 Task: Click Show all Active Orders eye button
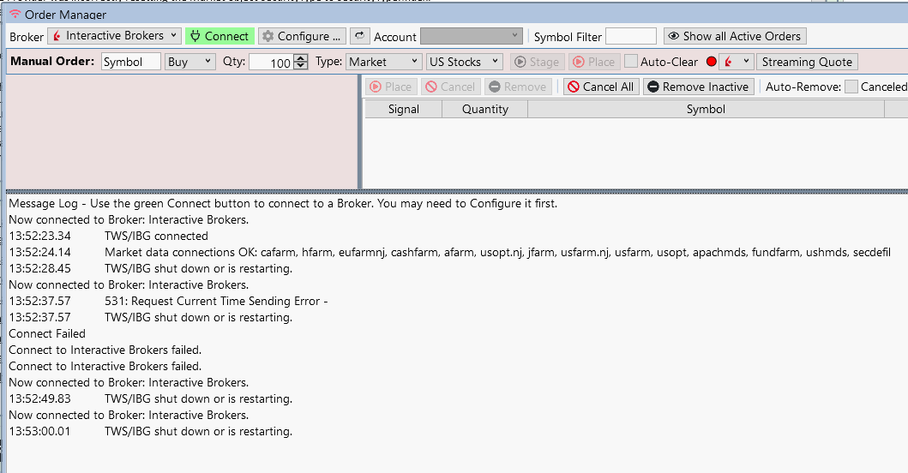(735, 36)
